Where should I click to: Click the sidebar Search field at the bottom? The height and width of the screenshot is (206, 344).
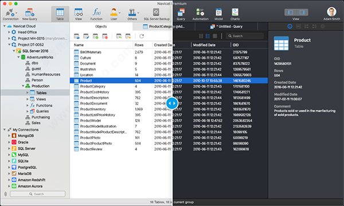point(37,194)
